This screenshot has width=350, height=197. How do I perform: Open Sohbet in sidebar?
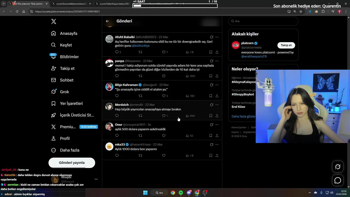[62, 80]
